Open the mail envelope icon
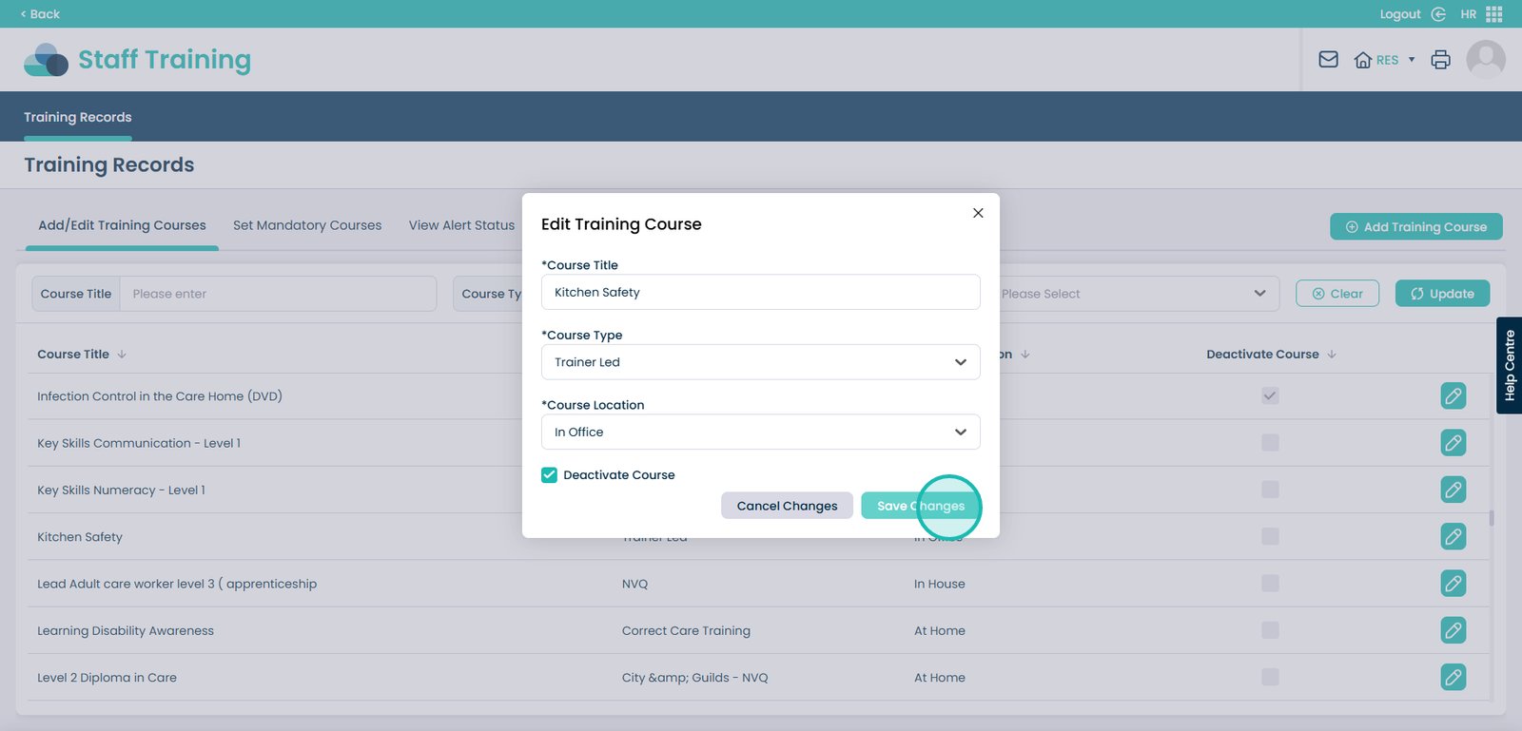This screenshot has height=731, width=1522. pos(1328,60)
